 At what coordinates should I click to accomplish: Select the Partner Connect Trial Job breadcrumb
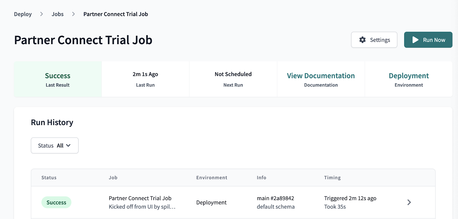(116, 14)
